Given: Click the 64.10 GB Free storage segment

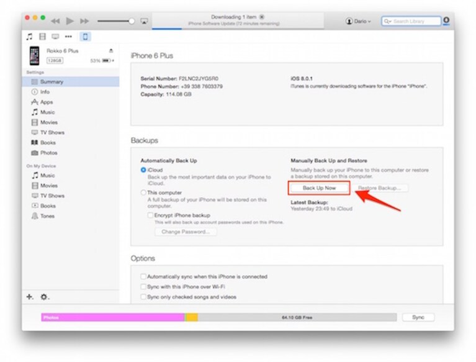Looking at the screenshot, I should point(297,317).
